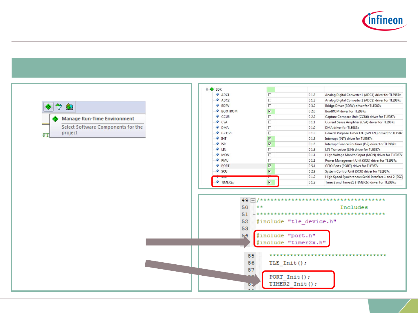
Task: Click the blue diamond icon beside LIN
Action: [218, 149]
